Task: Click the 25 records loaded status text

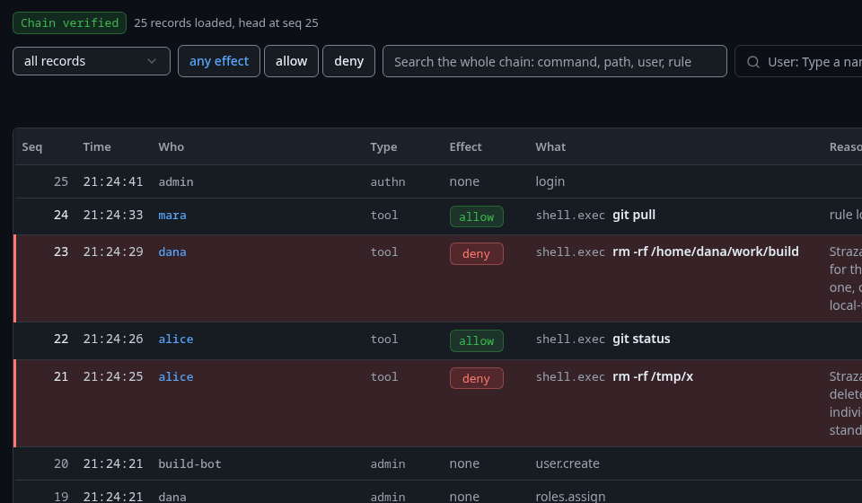Action: 226,23
